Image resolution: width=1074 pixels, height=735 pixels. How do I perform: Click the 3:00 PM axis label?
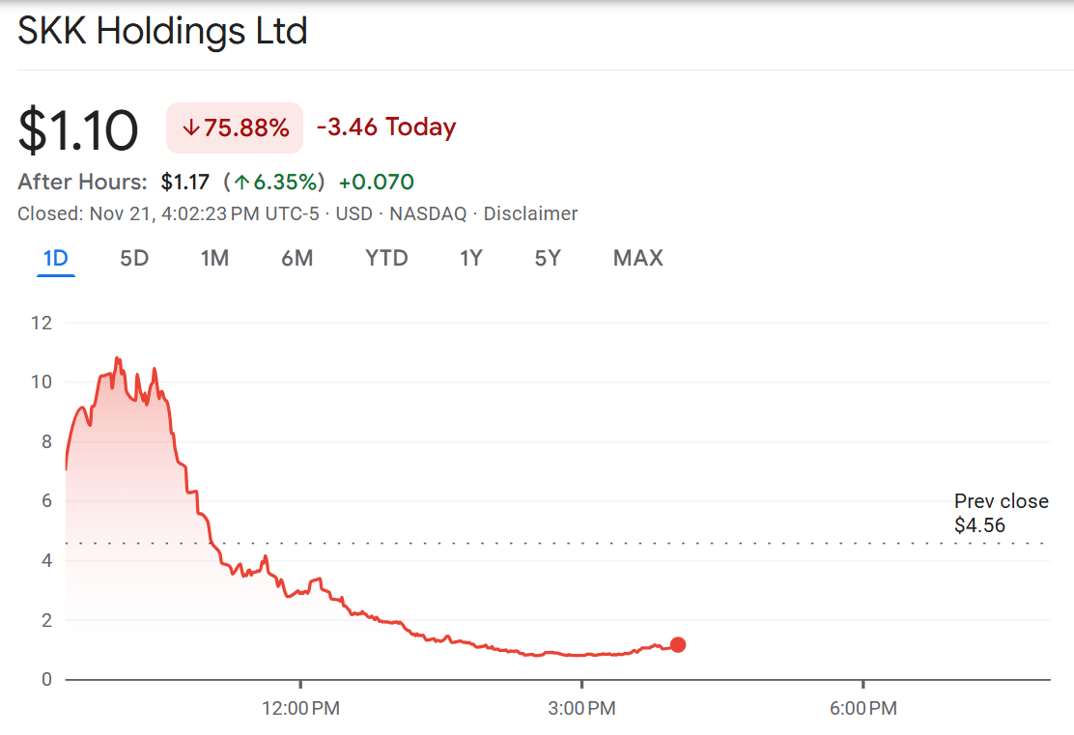581,708
